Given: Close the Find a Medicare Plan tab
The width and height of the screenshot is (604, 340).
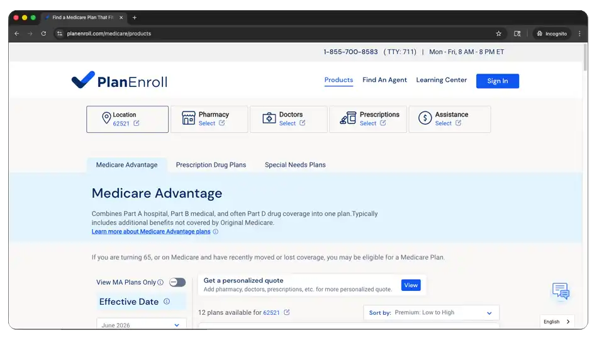Looking at the screenshot, I should tap(121, 18).
